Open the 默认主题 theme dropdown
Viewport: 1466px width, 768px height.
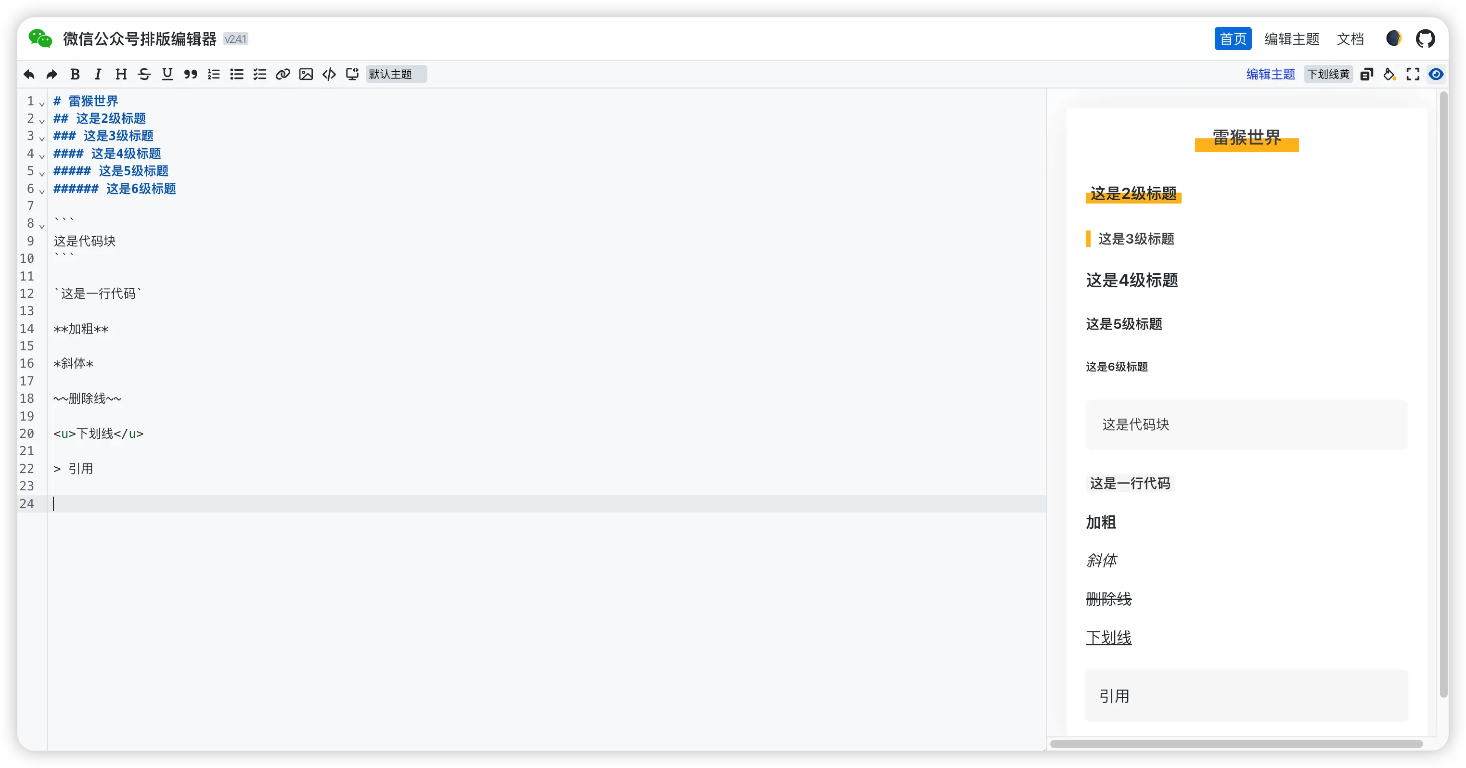coord(396,74)
